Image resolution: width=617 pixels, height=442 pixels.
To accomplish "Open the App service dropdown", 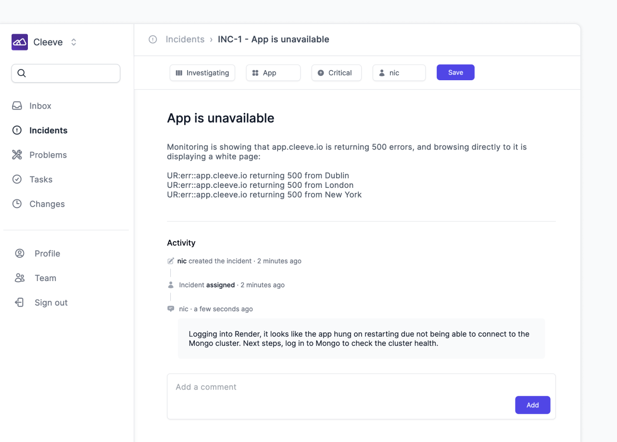I will coord(273,73).
